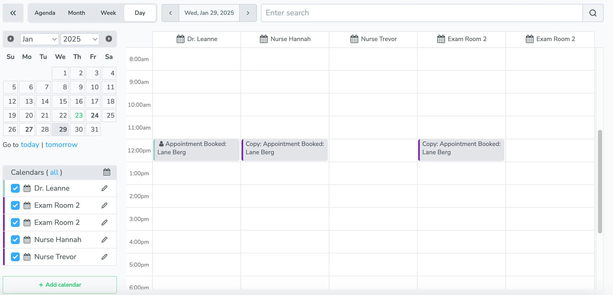Disable the Nurse Trevor calendar
This screenshot has width=613, height=295.
coord(15,257)
